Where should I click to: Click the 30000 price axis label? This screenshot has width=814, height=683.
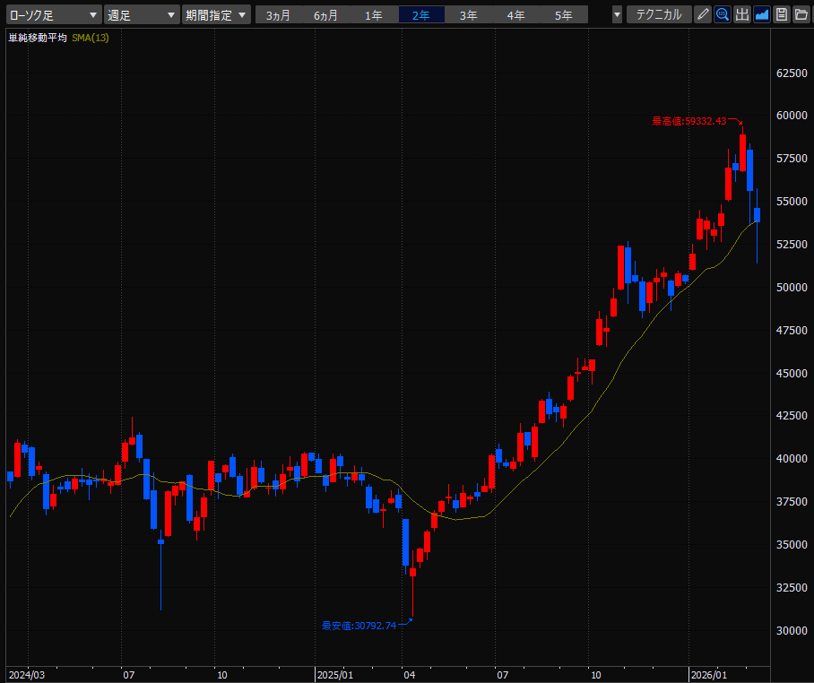[792, 631]
